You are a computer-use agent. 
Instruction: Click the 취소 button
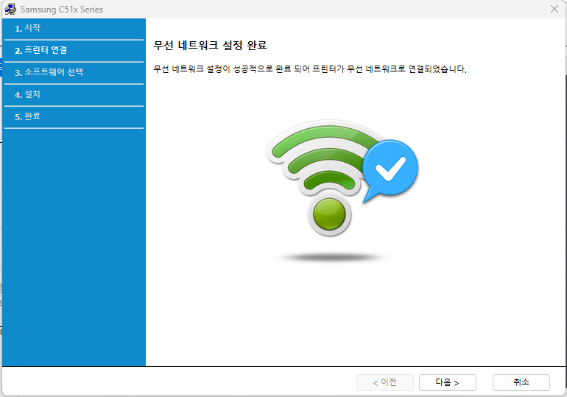pyautogui.click(x=521, y=382)
